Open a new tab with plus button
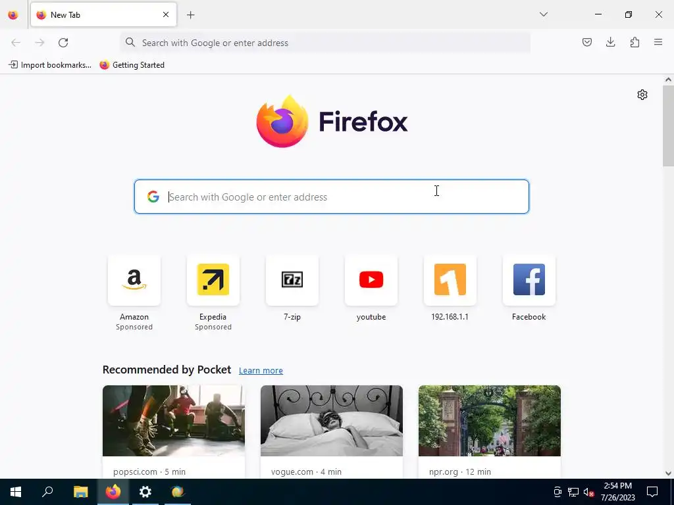This screenshot has height=505, width=674. click(190, 15)
